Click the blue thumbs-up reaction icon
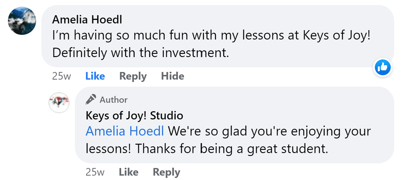This screenshot has width=401, height=180. pyautogui.click(x=383, y=68)
